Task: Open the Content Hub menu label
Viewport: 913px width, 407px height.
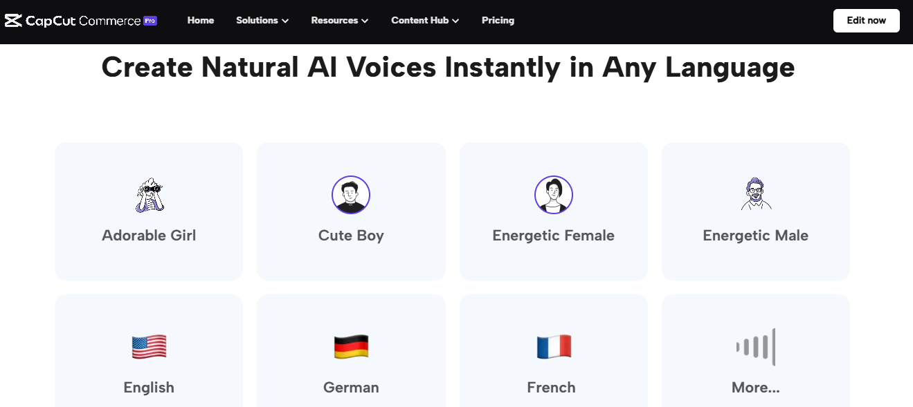Action: click(420, 21)
